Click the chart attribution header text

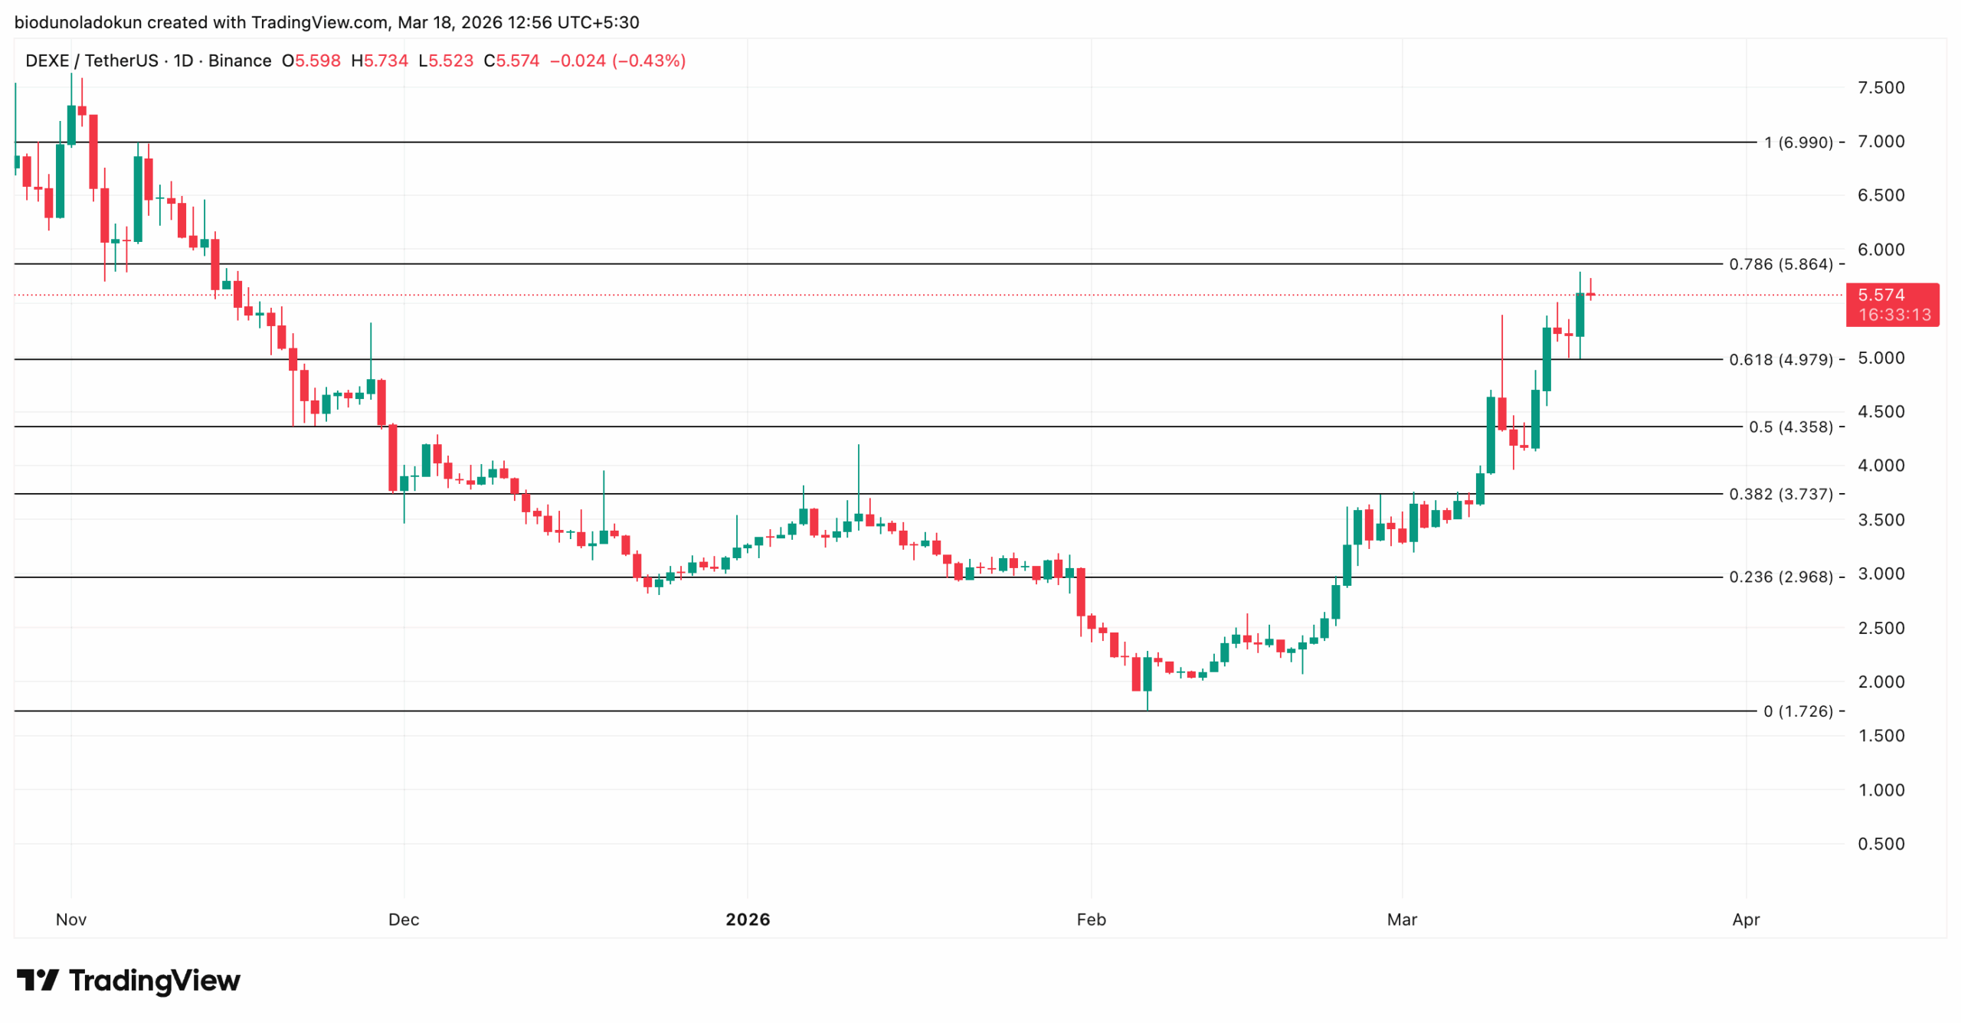tap(327, 22)
